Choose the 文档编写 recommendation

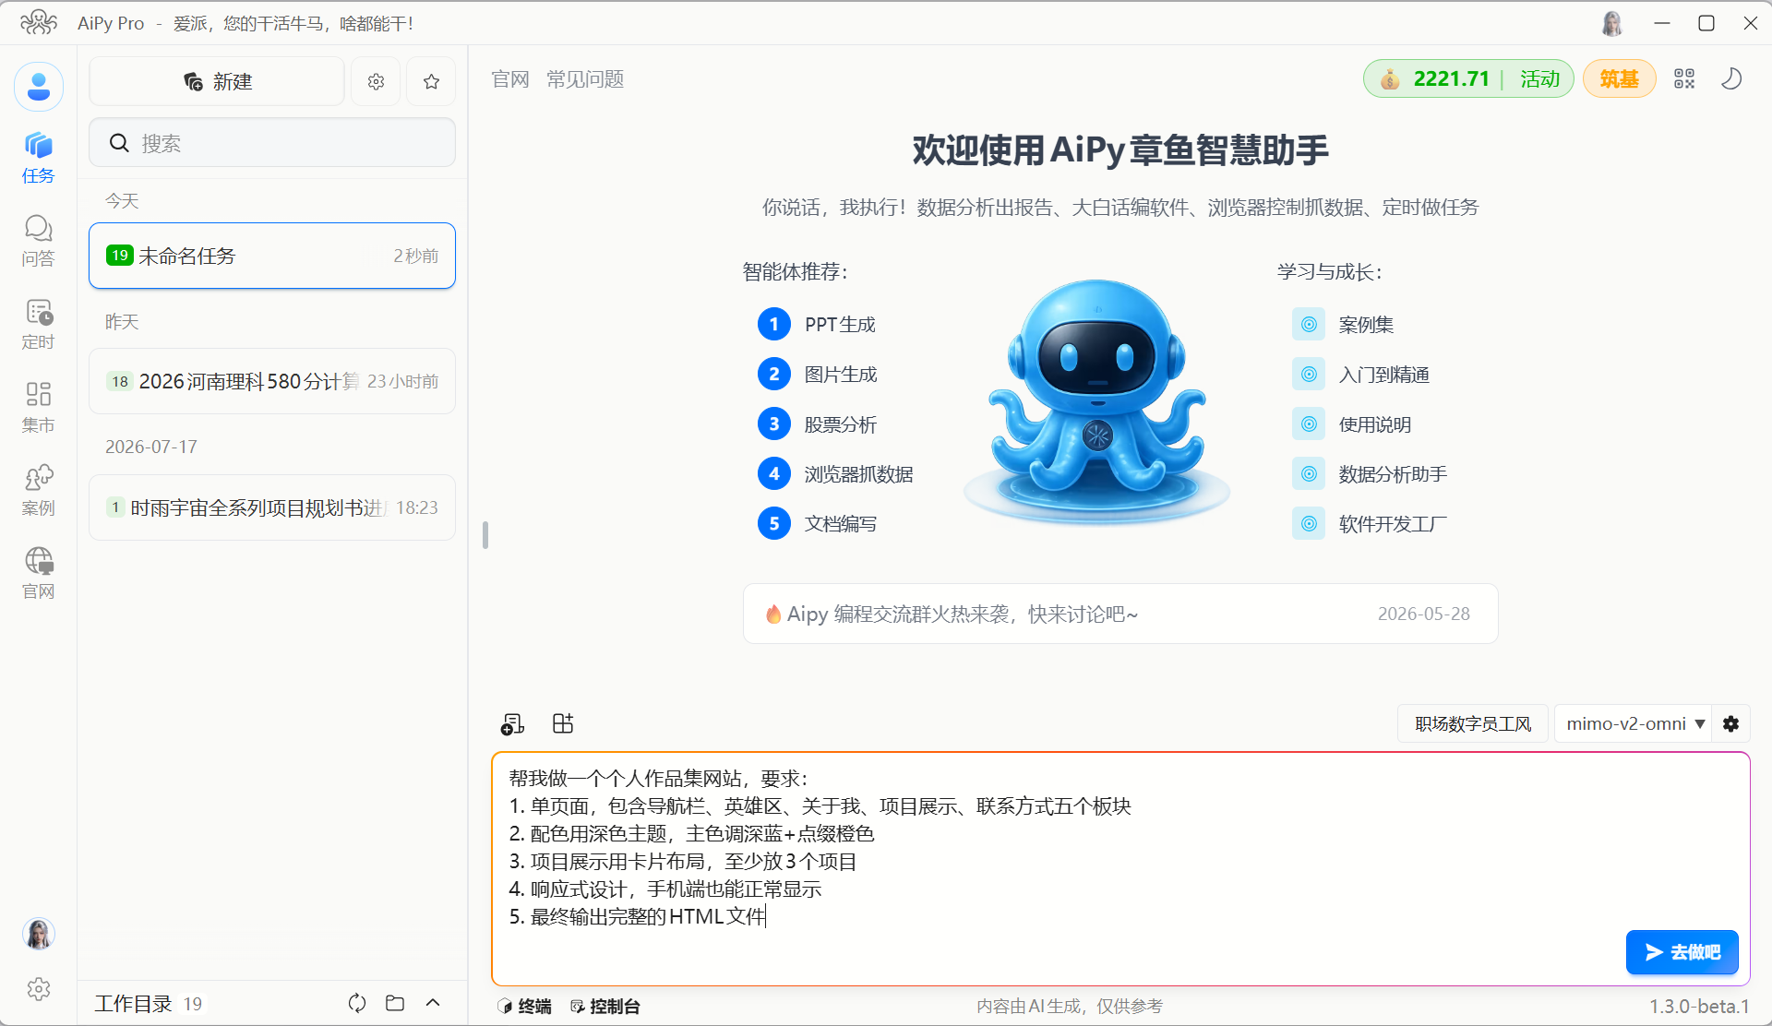point(818,524)
